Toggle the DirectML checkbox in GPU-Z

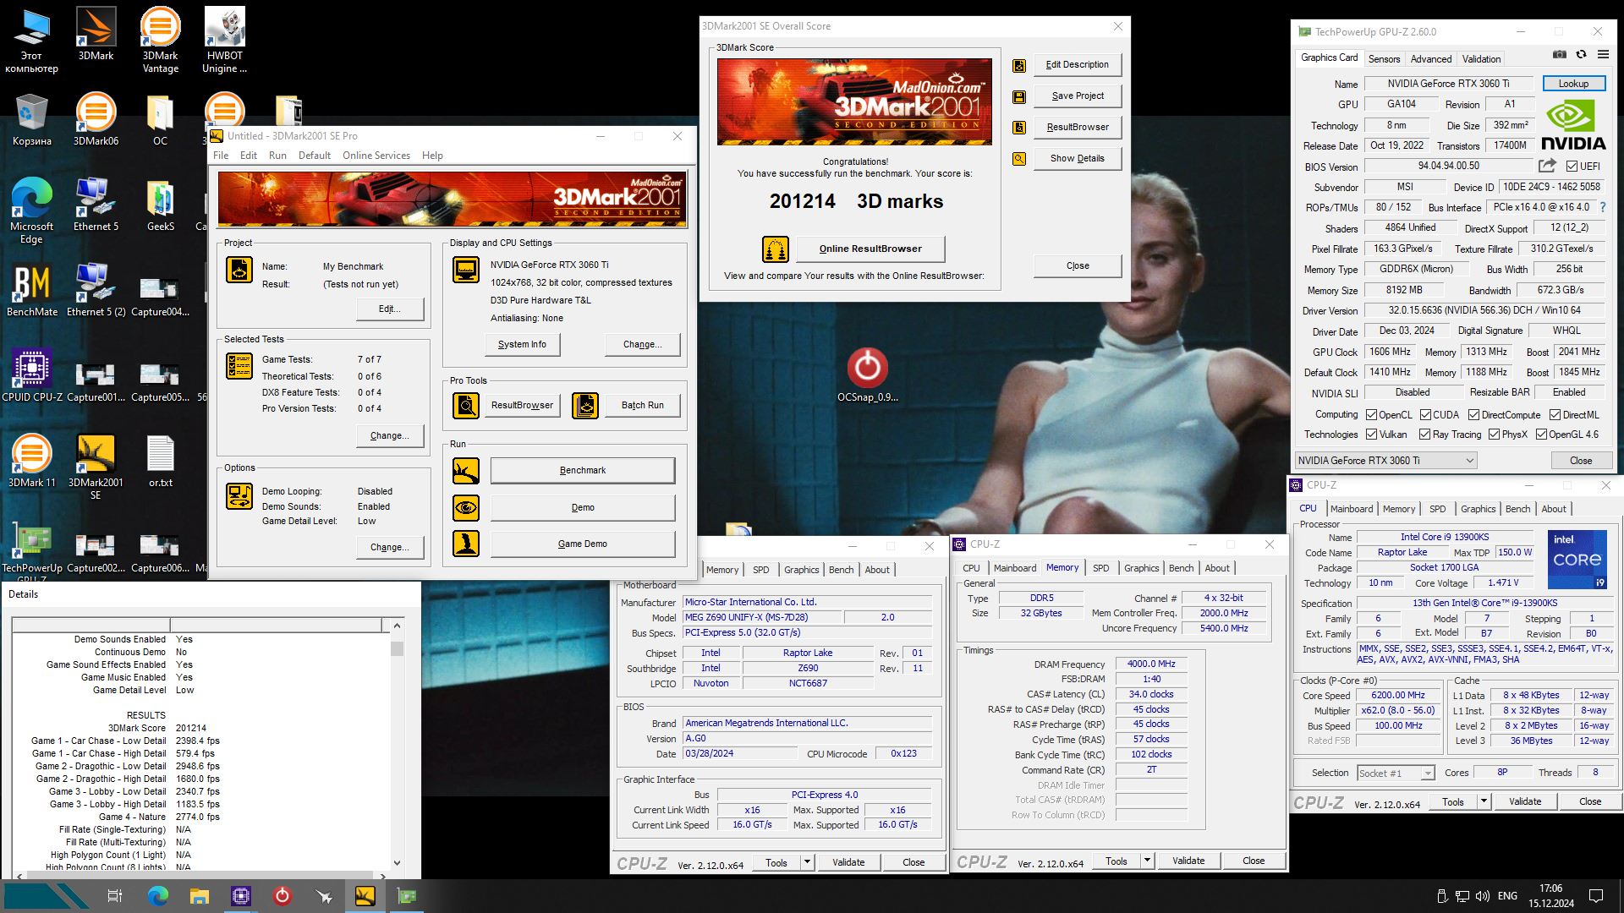pyautogui.click(x=1555, y=415)
